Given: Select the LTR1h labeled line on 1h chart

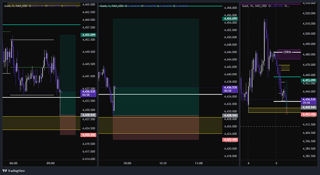Looking at the screenshot, I should pyautogui.click(x=287, y=52).
